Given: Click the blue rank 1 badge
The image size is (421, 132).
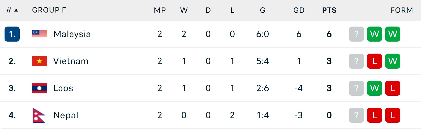Looking at the screenshot, I should click(x=12, y=34).
